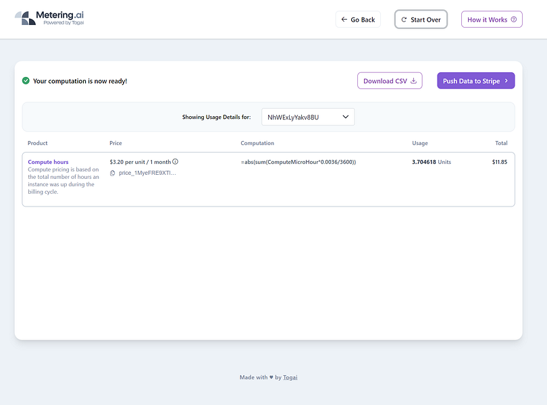The image size is (547, 405).
Task: Expand the NhWExLyYakv8BU selector chevron
Action: click(344, 117)
